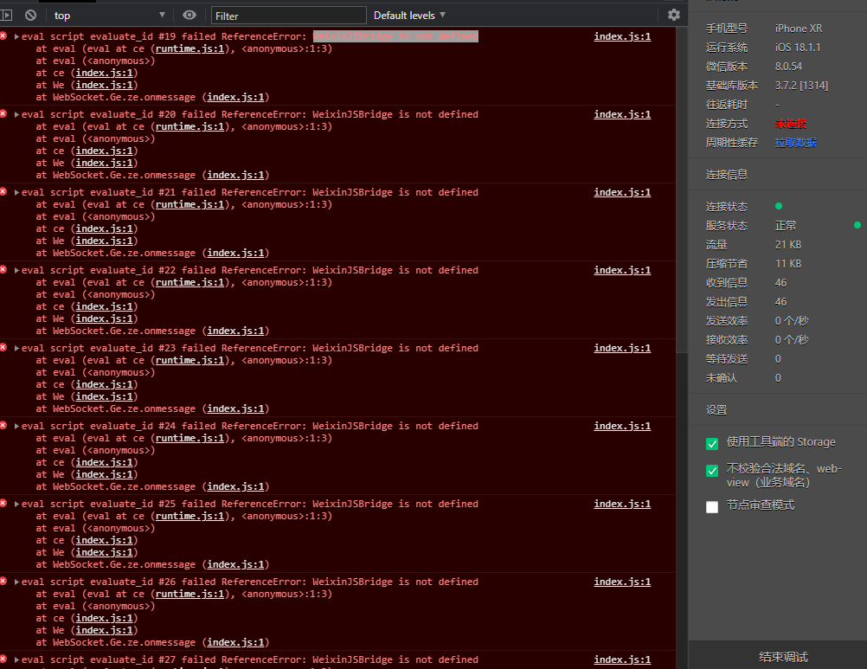Select the 流量 21 KB value
Screen dimensions: 867x669
tap(788, 245)
